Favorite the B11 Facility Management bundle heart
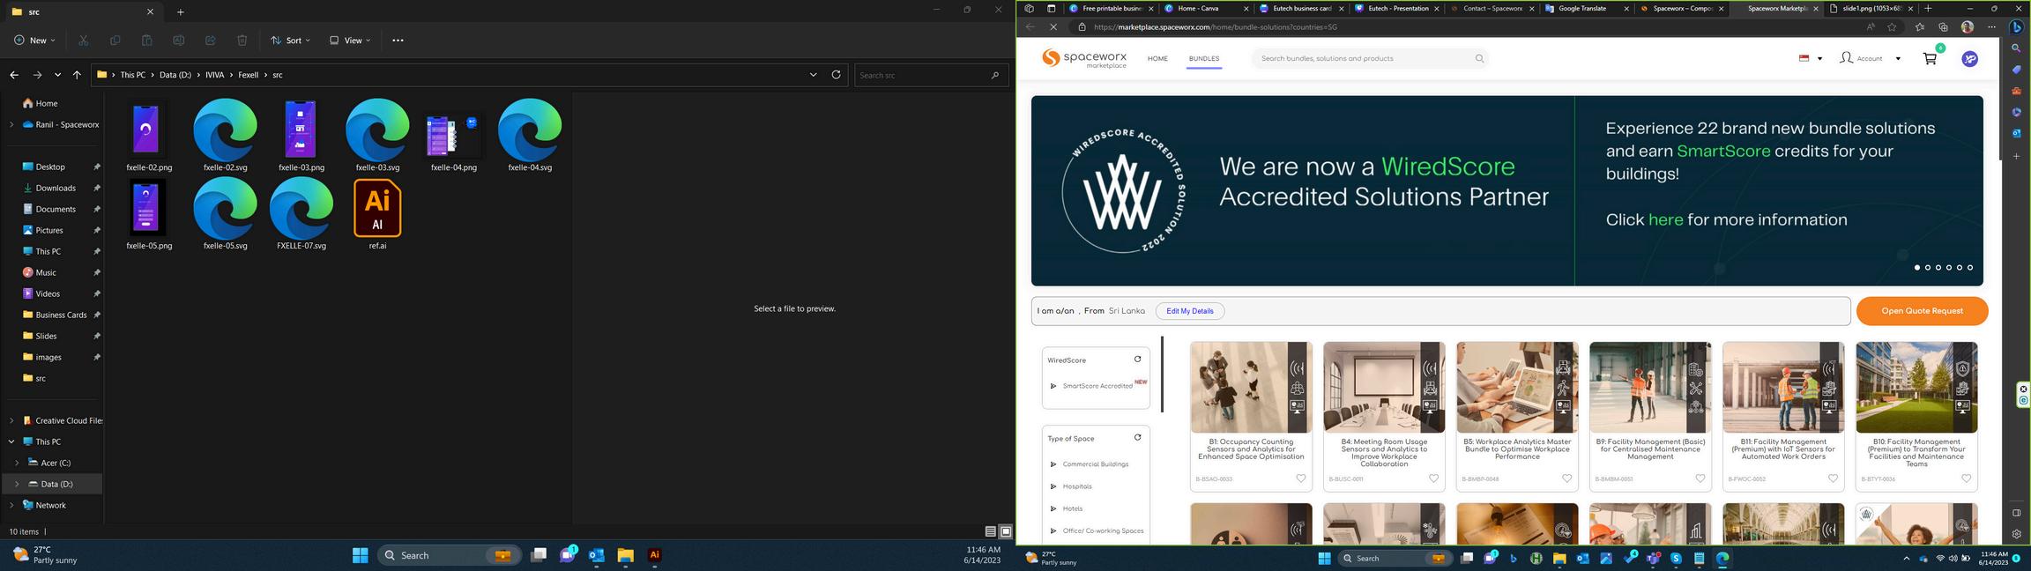The height and width of the screenshot is (571, 2031). [x=1833, y=478]
